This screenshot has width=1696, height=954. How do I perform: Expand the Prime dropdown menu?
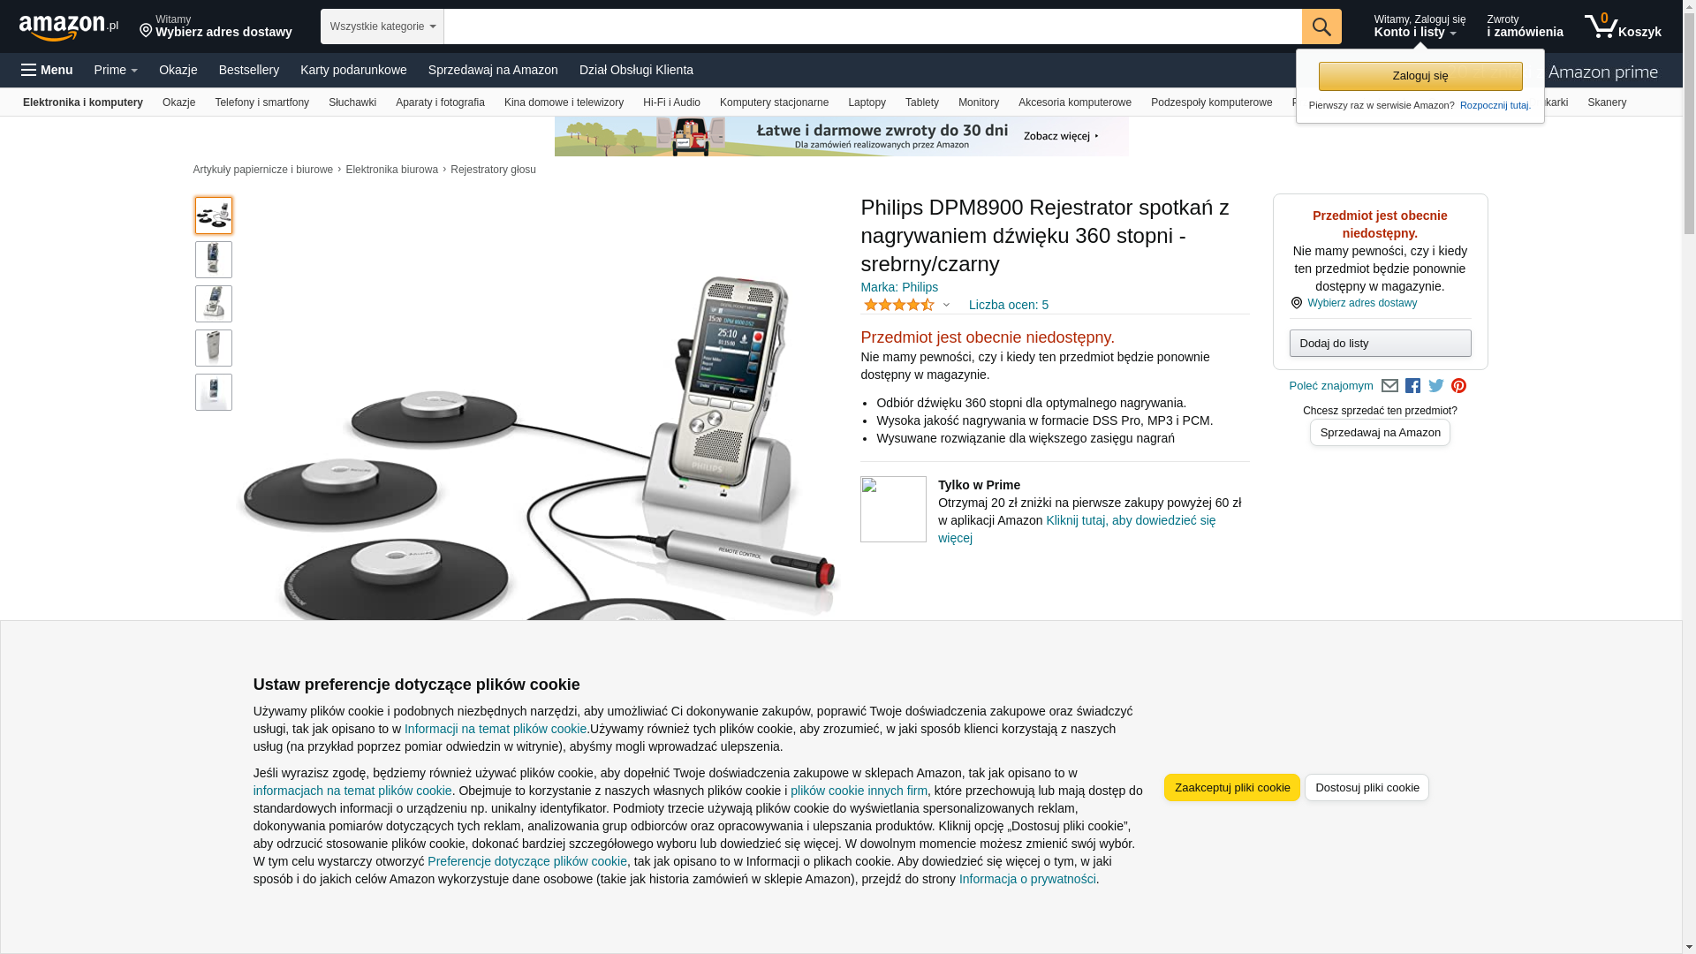(116, 70)
